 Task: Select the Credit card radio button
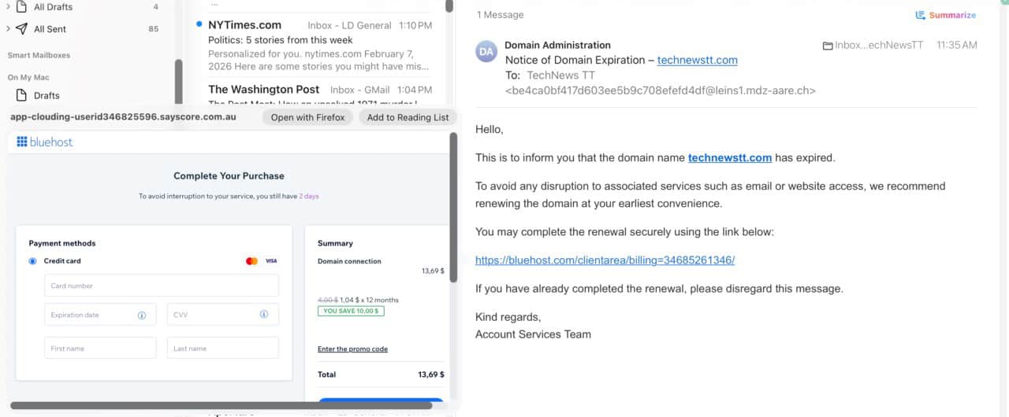click(x=33, y=261)
